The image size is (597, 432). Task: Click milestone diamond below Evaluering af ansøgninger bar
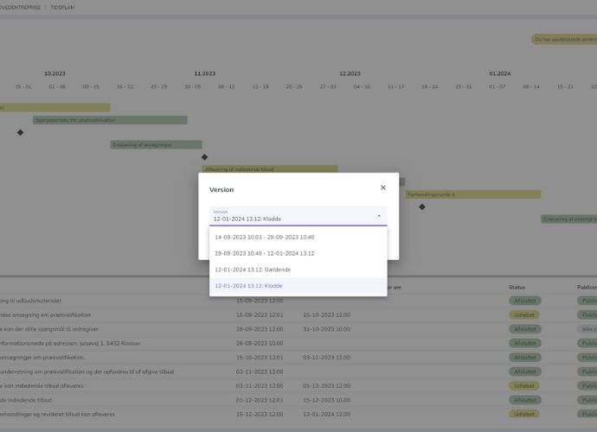(x=205, y=157)
